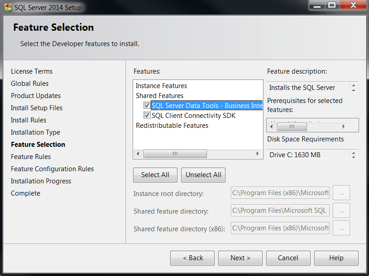Click Product Updates step in sidebar

tap(36, 95)
